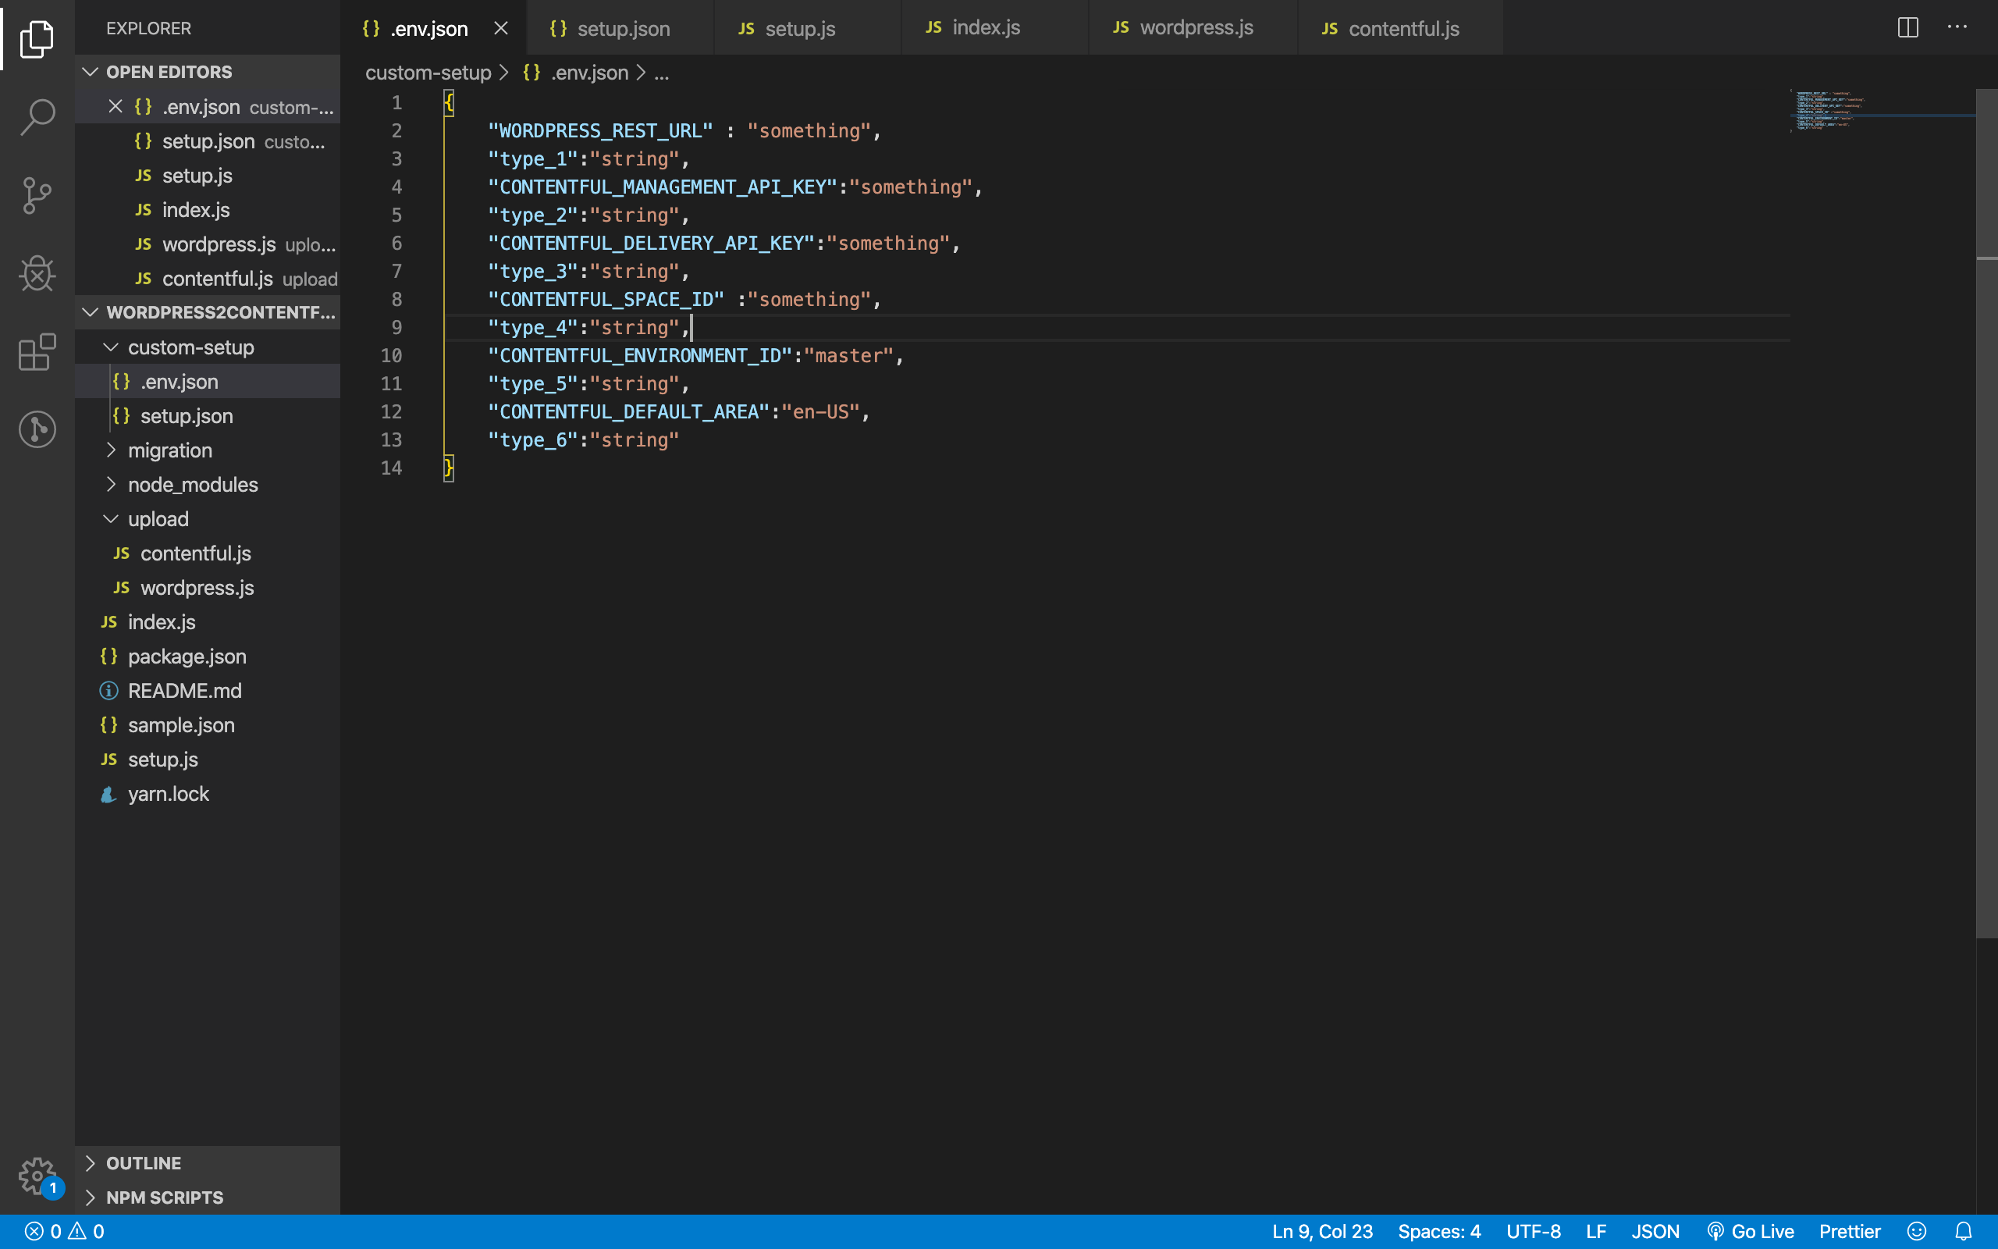Open package.json in the file tree
Screen dimensions: 1998x1249
click(187, 657)
